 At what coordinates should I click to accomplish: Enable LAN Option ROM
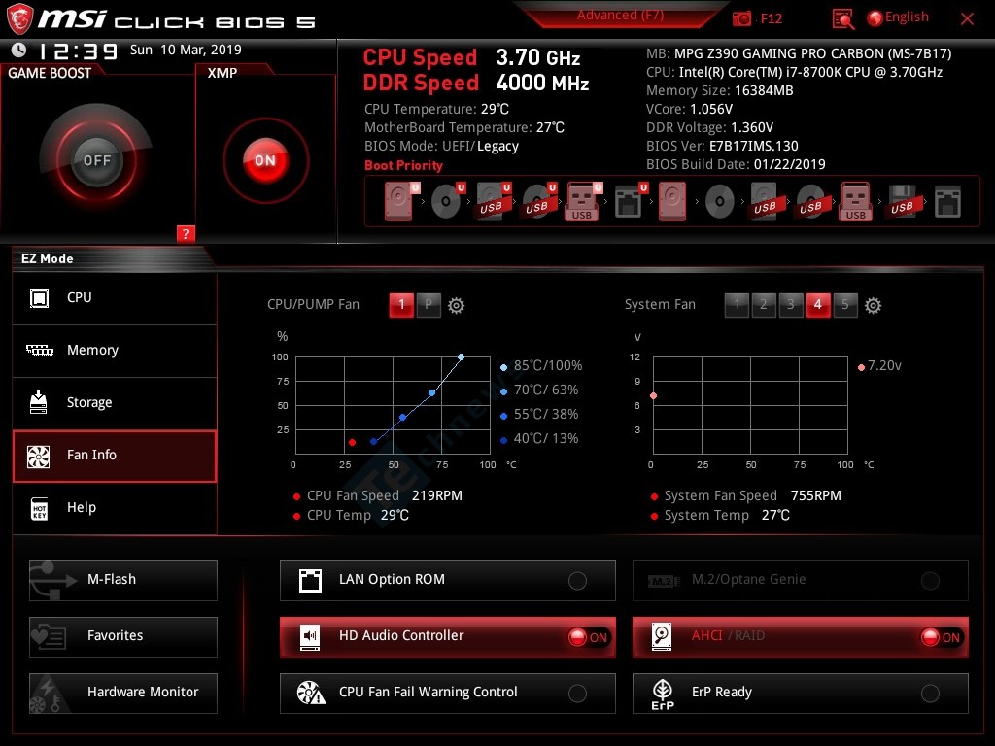click(x=577, y=581)
